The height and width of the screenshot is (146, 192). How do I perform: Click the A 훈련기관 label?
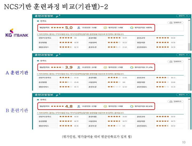[x=17, y=73]
